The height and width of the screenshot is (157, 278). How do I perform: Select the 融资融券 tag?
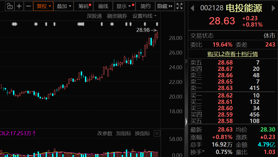(117, 16)
